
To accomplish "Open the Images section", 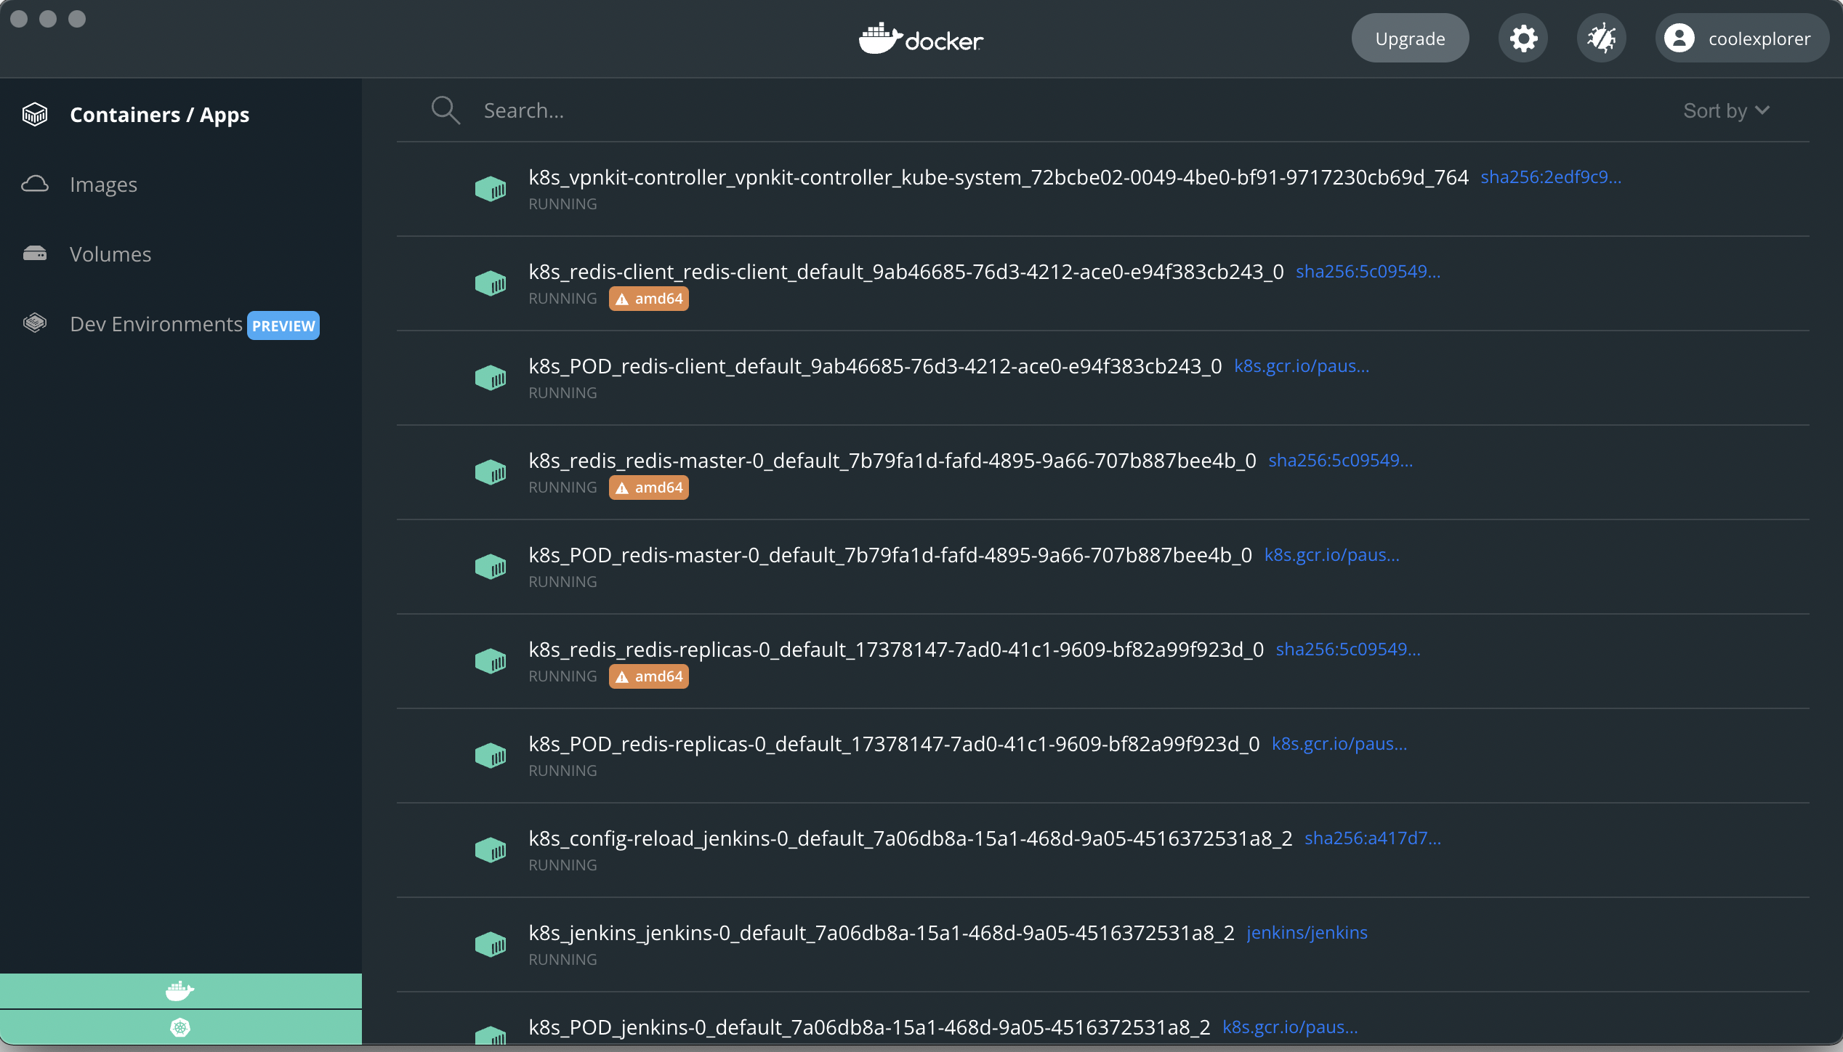I will 103,185.
